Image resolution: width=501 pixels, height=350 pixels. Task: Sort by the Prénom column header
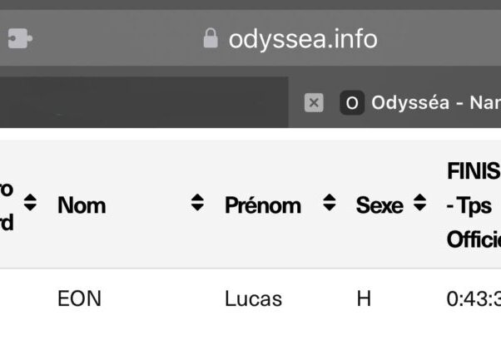263,205
